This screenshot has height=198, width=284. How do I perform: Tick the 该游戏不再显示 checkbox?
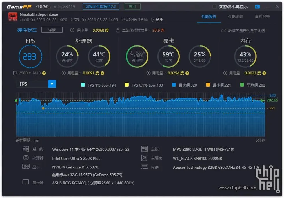click(214, 7)
